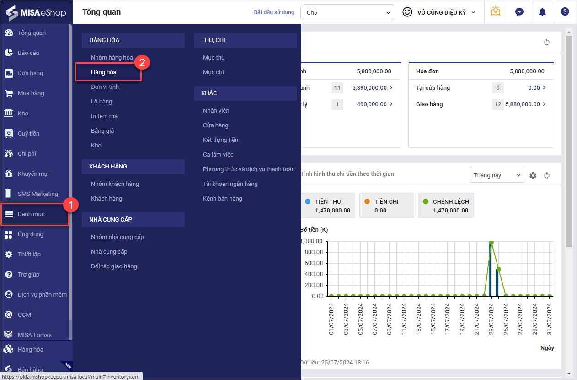Toggle the TIỀN THU legend series

328,206
